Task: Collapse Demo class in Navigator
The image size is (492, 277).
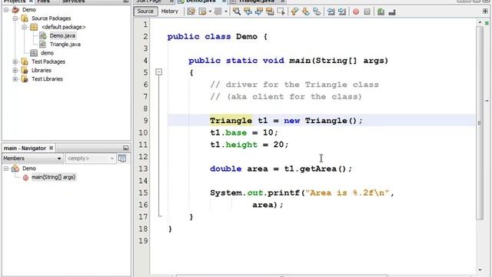Action: tap(6, 169)
